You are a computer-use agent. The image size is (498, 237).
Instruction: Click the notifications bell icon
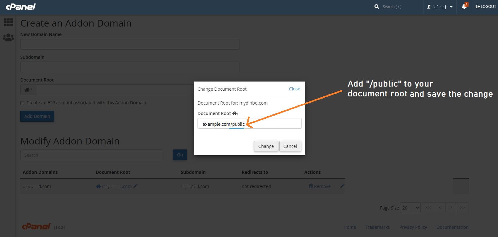(x=464, y=7)
